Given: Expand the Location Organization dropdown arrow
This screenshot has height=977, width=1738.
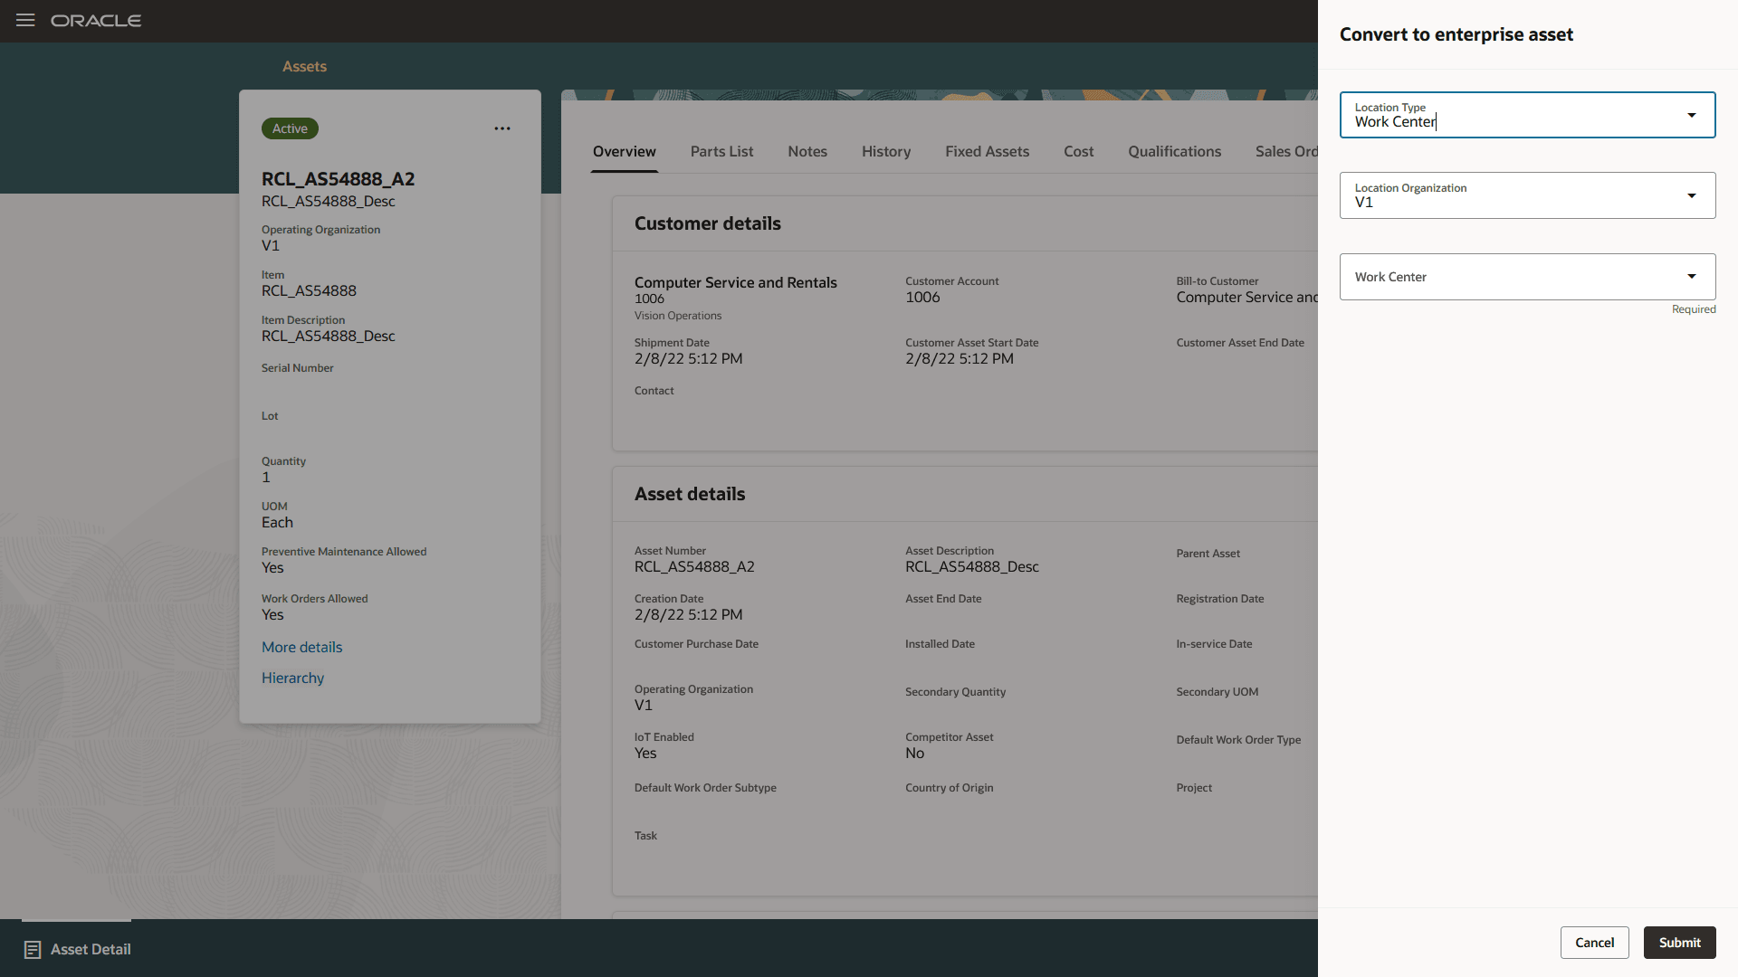Looking at the screenshot, I should pos(1691,195).
